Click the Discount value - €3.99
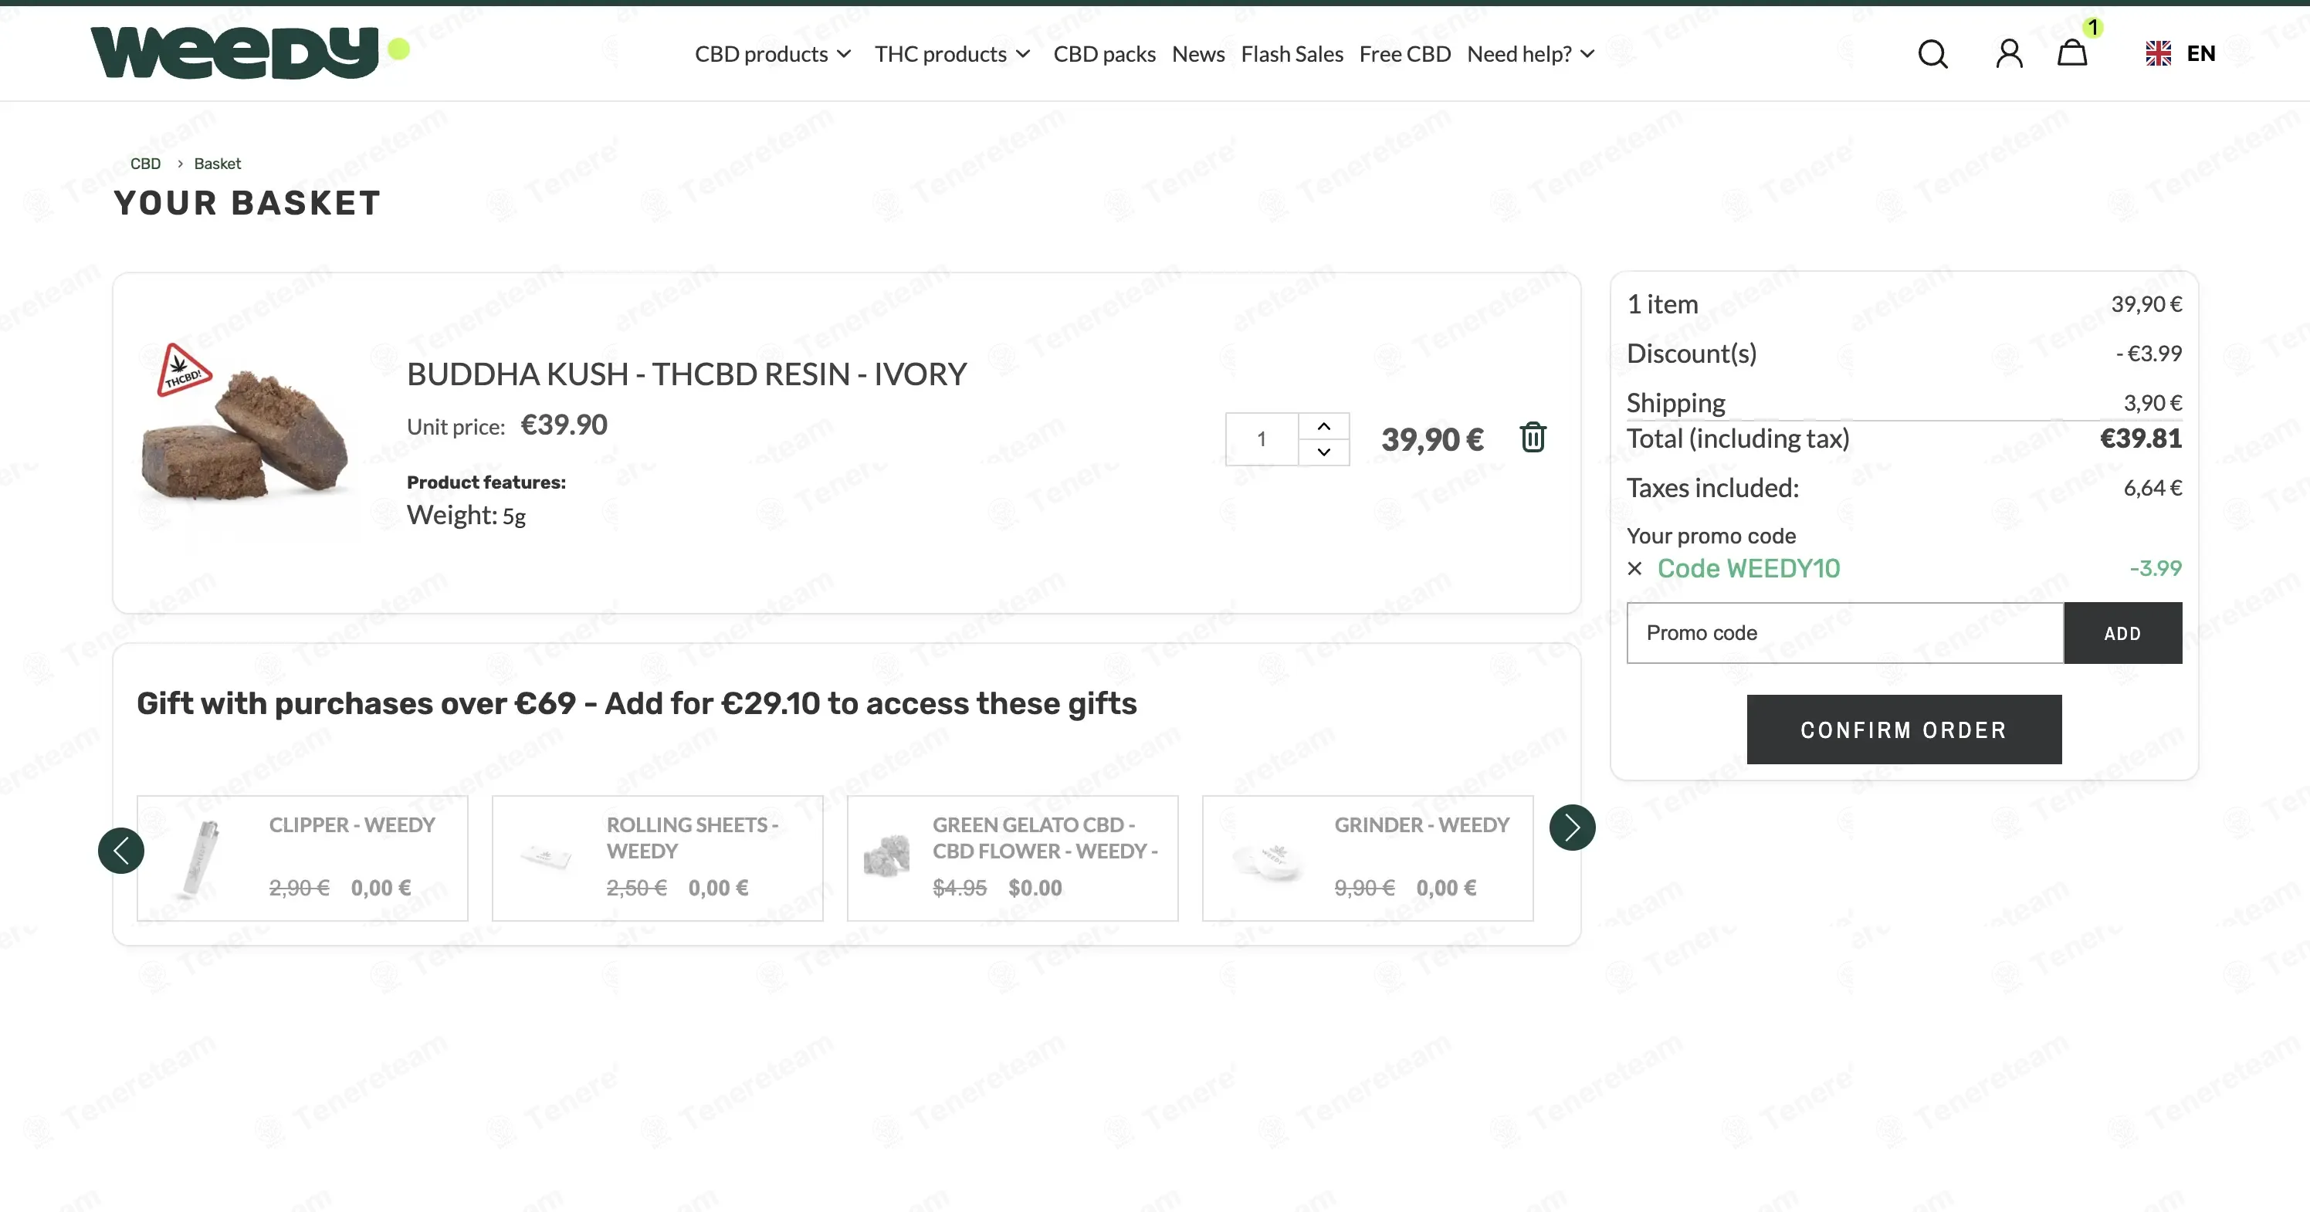2310x1212 pixels. tap(2149, 354)
